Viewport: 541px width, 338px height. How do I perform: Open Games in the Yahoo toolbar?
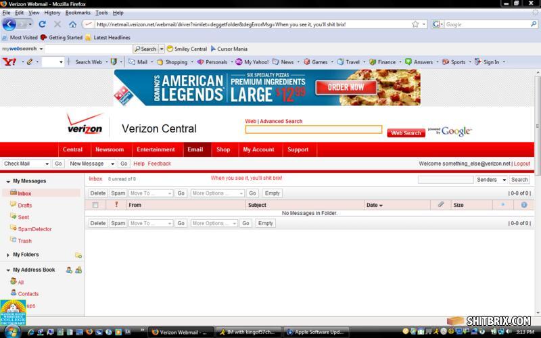(316, 62)
